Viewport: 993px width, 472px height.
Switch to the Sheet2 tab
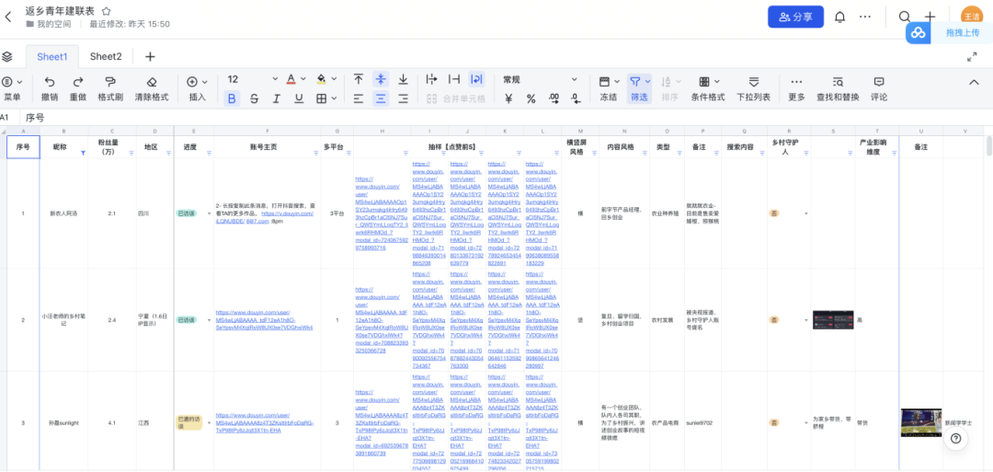pos(106,57)
